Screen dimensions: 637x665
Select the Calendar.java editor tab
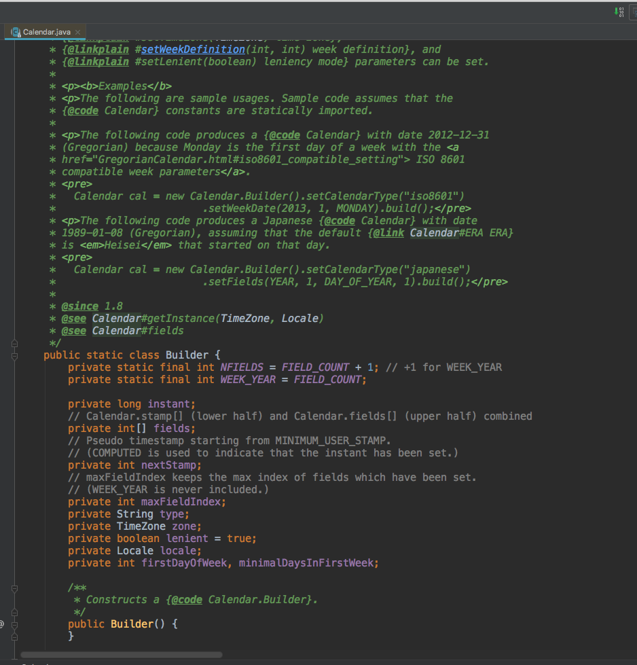coord(45,32)
